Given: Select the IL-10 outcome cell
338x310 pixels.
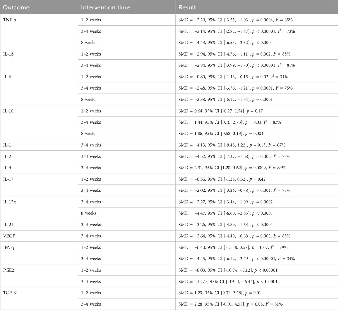Looking at the screenshot, I should coord(39,122).
